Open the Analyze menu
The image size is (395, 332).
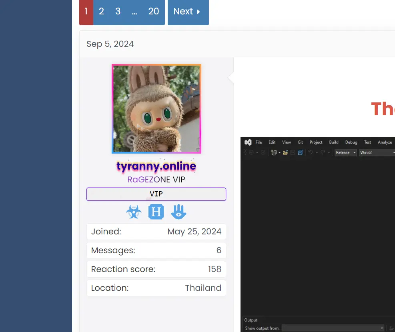(x=385, y=142)
